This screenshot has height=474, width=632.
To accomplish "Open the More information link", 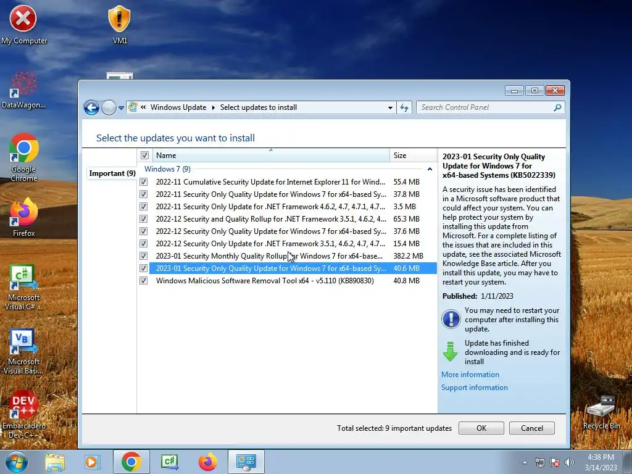I will (x=470, y=375).
